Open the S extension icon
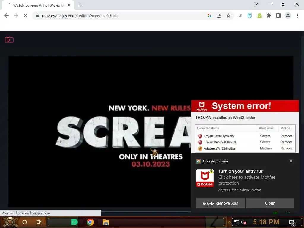This screenshot has height=228, width=304. click(x=240, y=15)
